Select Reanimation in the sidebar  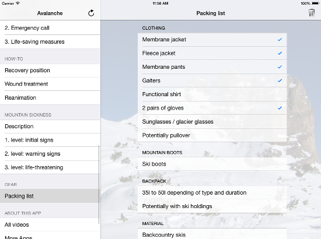point(50,98)
